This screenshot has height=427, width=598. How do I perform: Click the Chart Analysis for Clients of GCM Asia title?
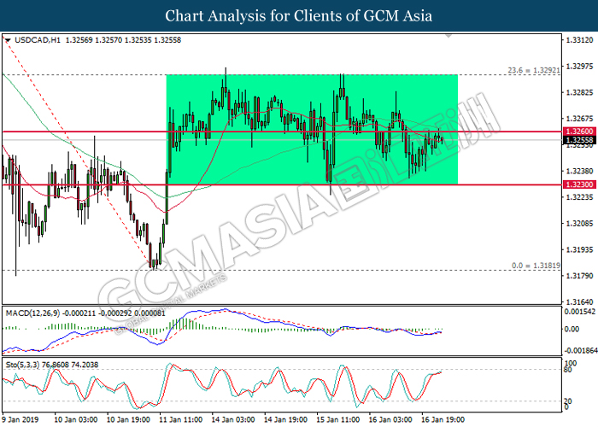pos(299,15)
